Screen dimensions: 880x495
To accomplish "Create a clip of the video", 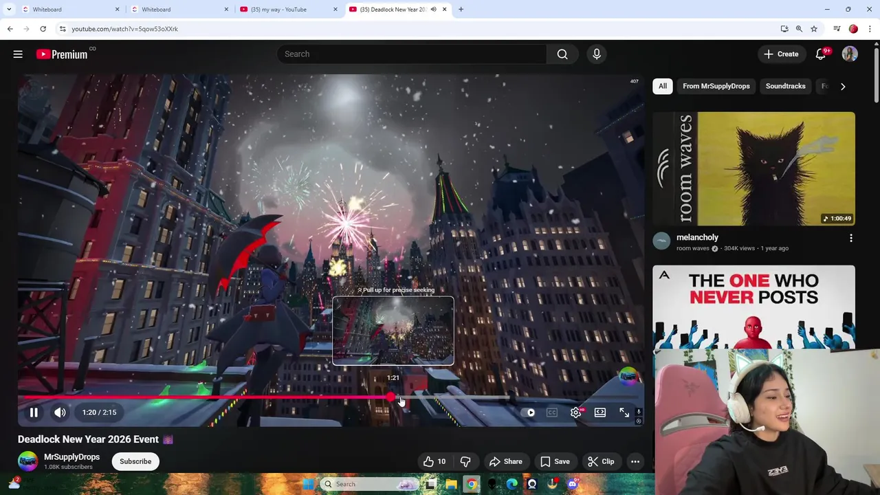I will [x=601, y=461].
